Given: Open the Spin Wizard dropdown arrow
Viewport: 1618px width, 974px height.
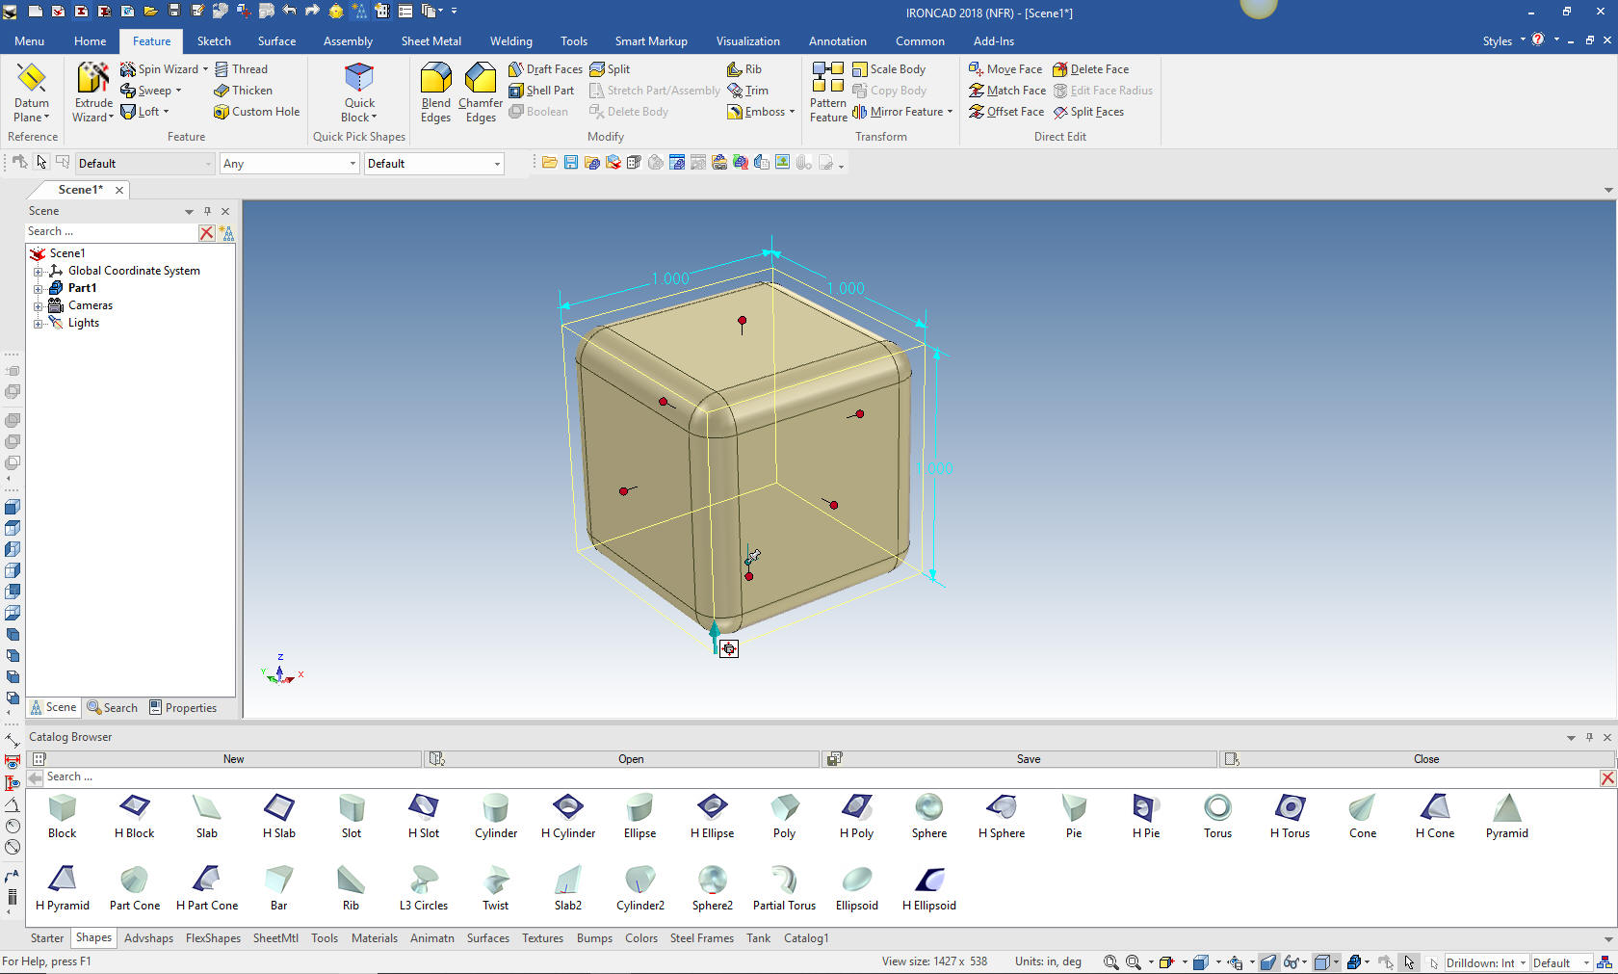Looking at the screenshot, I should [x=205, y=69].
